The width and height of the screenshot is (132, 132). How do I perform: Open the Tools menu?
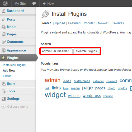[11, 91]
